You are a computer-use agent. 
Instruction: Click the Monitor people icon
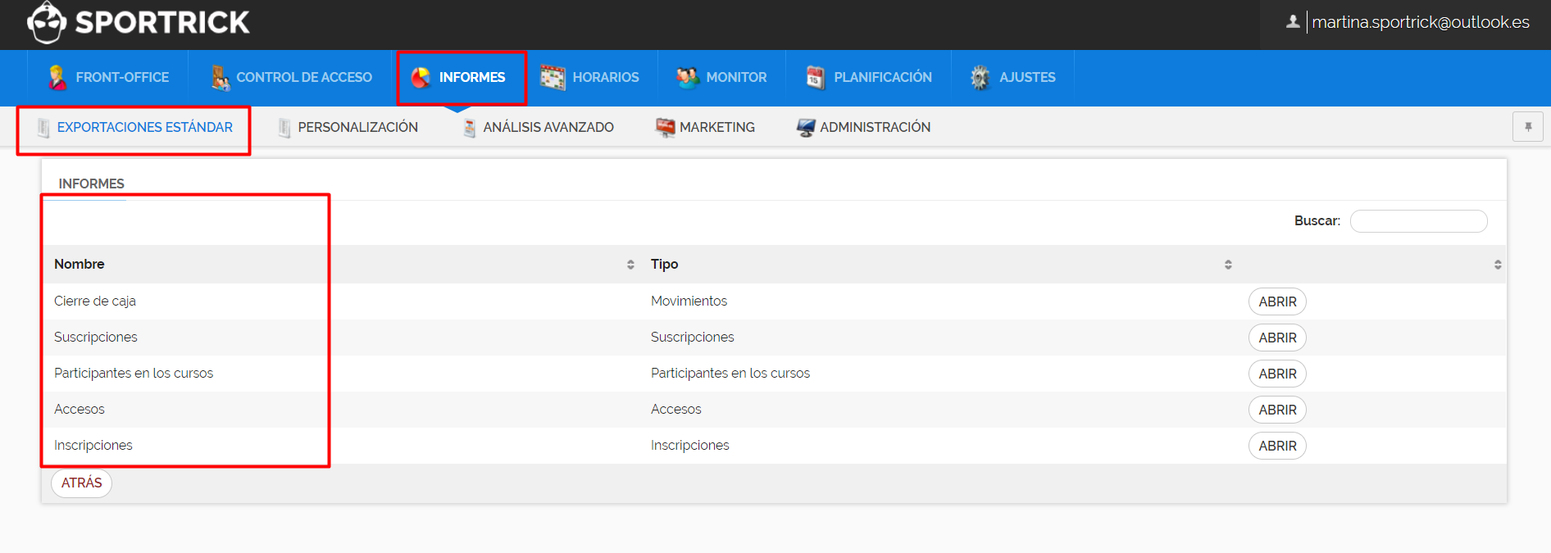(x=687, y=77)
